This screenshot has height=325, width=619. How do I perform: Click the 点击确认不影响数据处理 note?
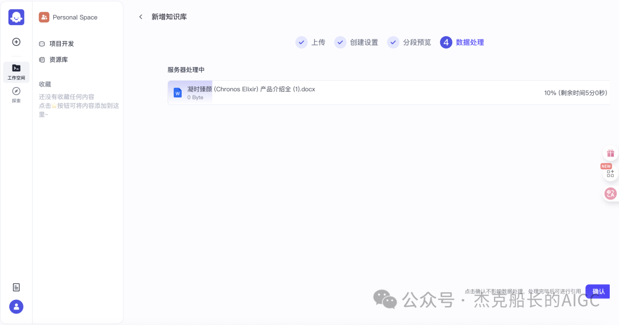(523, 291)
